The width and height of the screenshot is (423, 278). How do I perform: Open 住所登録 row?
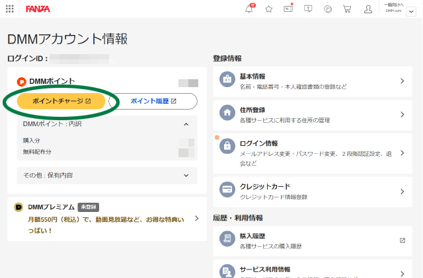click(313, 115)
